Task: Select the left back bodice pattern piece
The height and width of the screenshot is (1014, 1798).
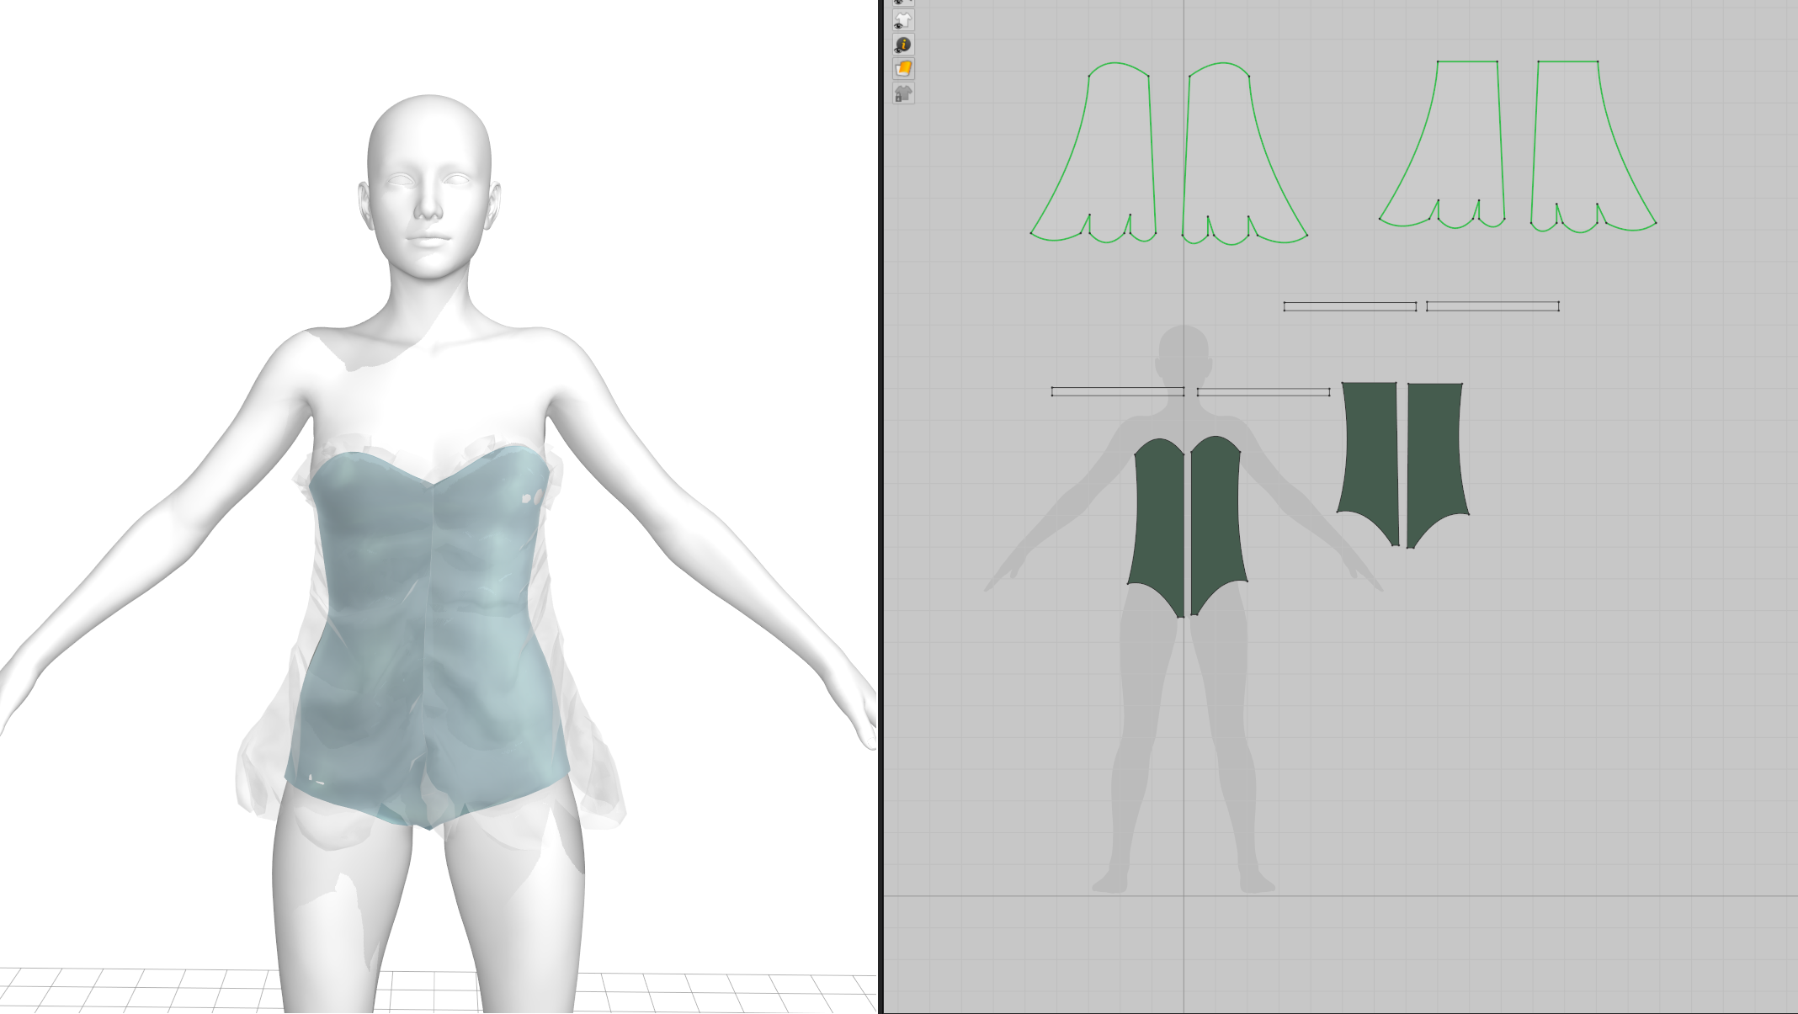Action: 1369,454
